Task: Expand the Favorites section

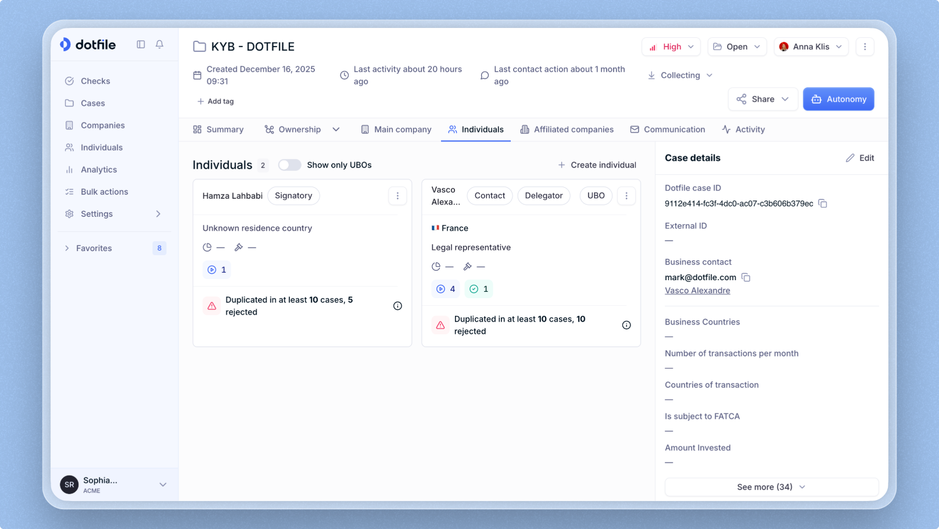Action: coord(67,248)
